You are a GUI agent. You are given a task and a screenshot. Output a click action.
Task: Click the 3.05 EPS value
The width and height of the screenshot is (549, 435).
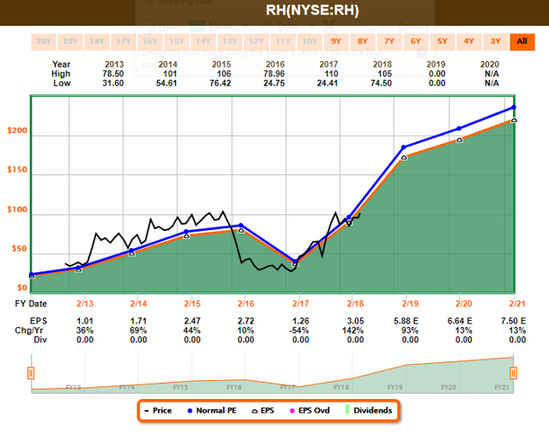355,321
